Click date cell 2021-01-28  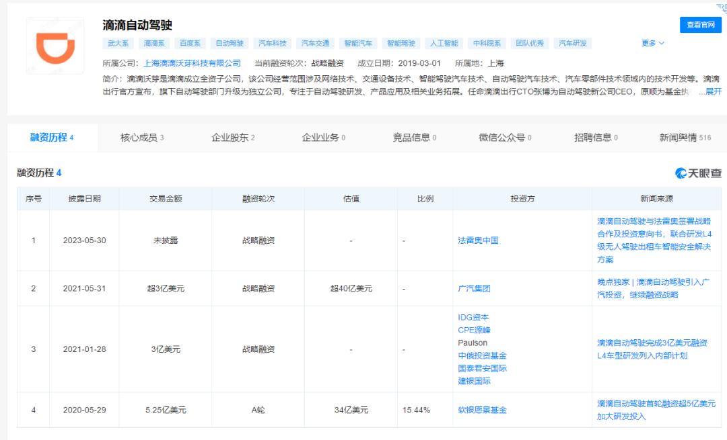click(84, 349)
